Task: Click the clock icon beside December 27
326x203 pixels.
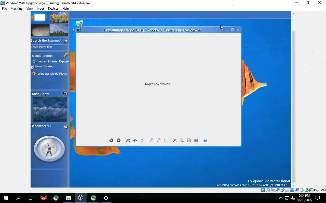Action: tap(66, 126)
